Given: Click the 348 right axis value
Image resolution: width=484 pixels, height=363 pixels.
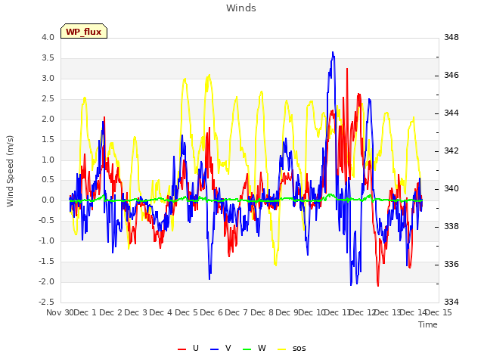Looking at the screenshot, I should [x=451, y=37].
